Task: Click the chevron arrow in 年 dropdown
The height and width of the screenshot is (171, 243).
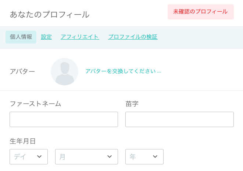Action: [x=155, y=156]
